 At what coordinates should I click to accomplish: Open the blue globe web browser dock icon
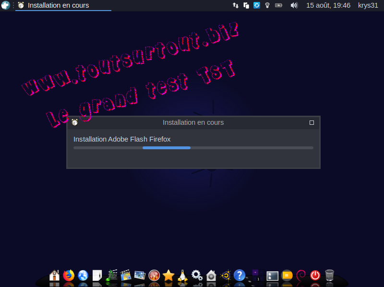83,275
